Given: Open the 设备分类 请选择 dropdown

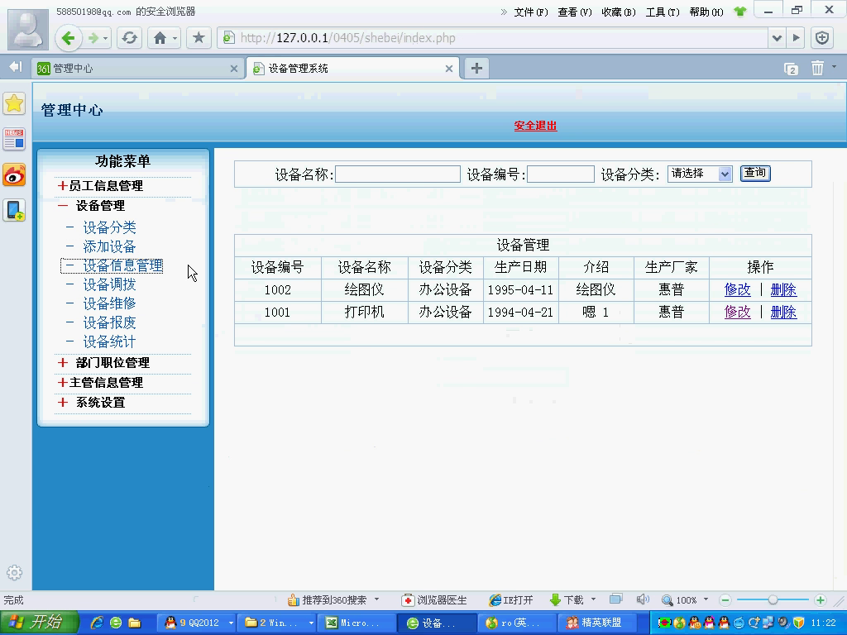Looking at the screenshot, I should pos(700,174).
